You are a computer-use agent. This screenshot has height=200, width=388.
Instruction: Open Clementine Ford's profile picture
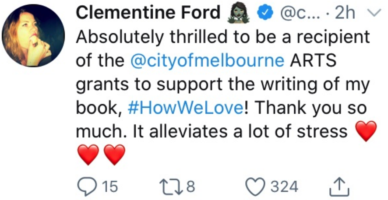pos(33,36)
